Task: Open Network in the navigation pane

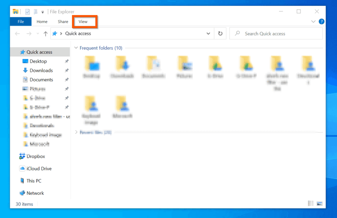Action: 35,193
